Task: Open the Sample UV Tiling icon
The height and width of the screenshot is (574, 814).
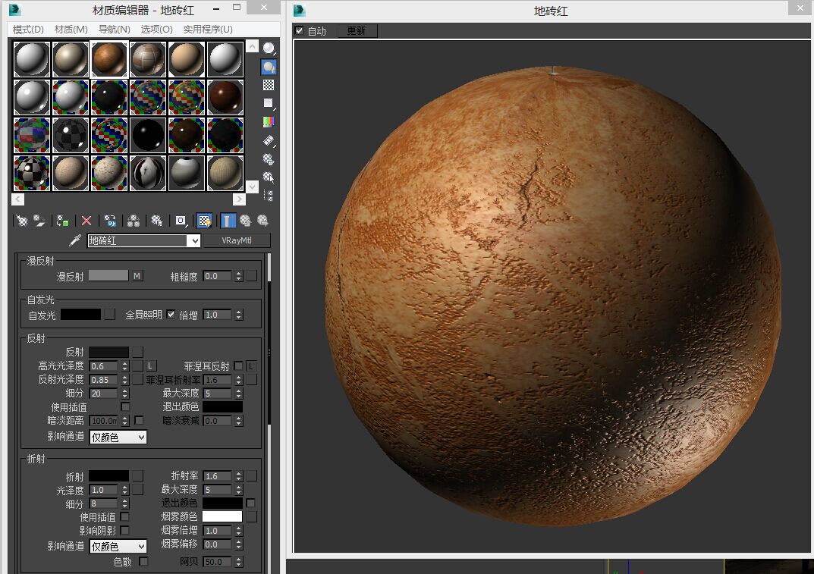Action: click(x=269, y=103)
